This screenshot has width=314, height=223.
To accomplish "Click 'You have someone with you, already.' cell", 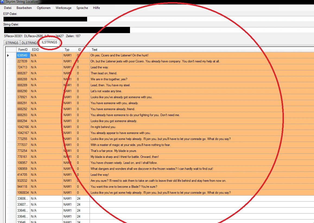I will pos(202,103).
